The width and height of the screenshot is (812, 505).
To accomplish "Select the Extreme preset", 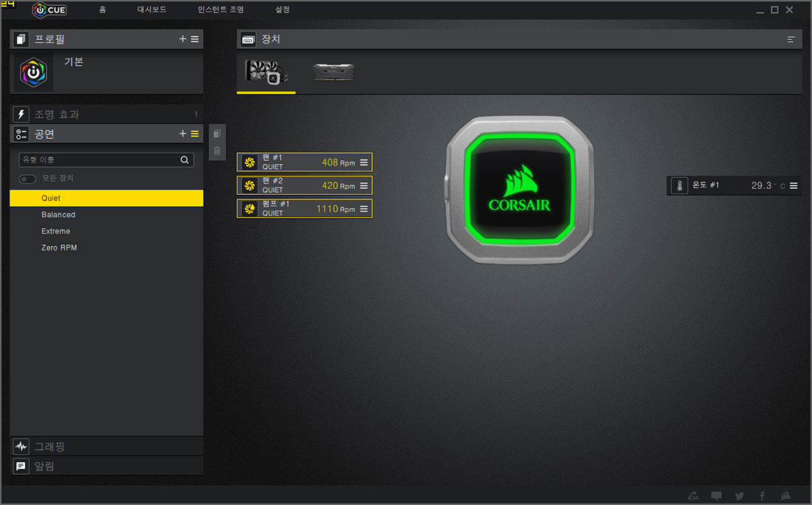I will pos(106,231).
